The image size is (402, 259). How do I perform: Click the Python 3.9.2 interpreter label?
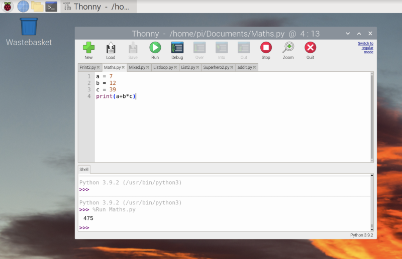coord(361,235)
